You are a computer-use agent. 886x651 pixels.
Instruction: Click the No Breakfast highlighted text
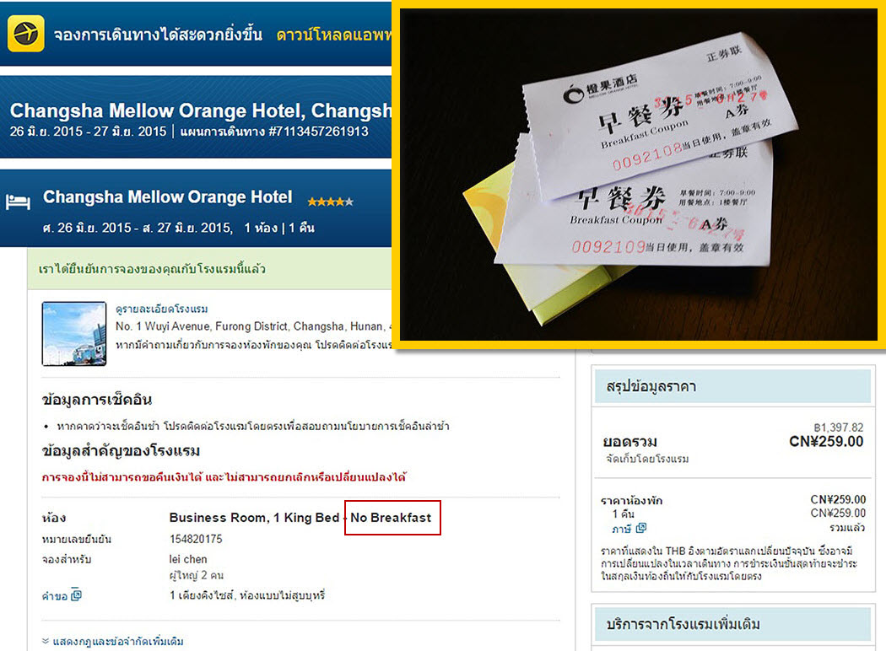click(391, 517)
